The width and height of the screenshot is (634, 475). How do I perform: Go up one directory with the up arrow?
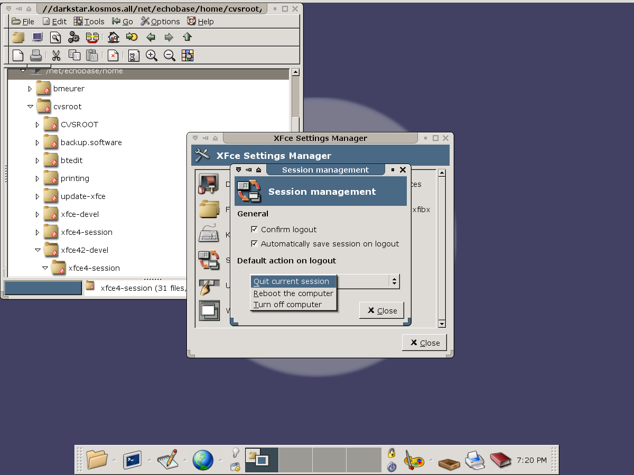coord(187,37)
